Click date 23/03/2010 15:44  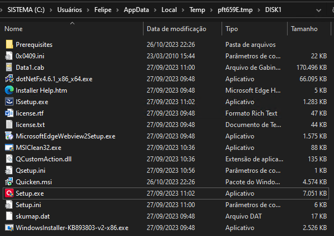coord(171,56)
